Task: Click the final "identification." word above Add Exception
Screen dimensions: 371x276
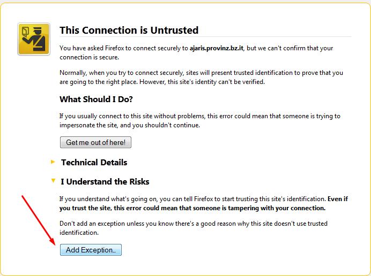Action: pos(79,233)
